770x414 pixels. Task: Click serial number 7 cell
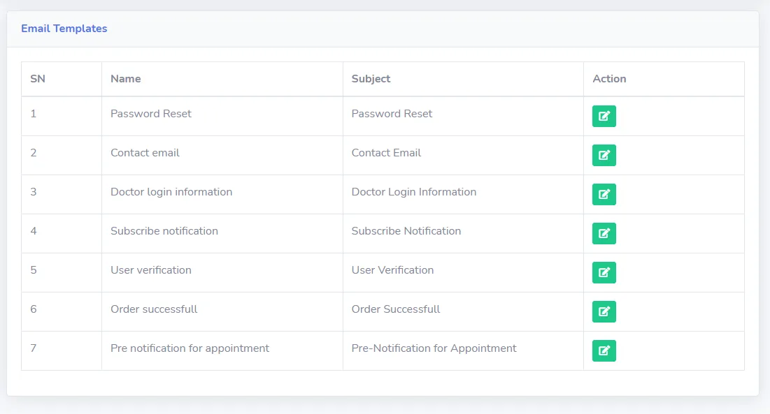[62, 350]
